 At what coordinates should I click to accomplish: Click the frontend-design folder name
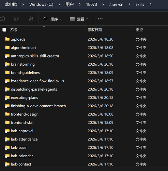click(x=25, y=114)
